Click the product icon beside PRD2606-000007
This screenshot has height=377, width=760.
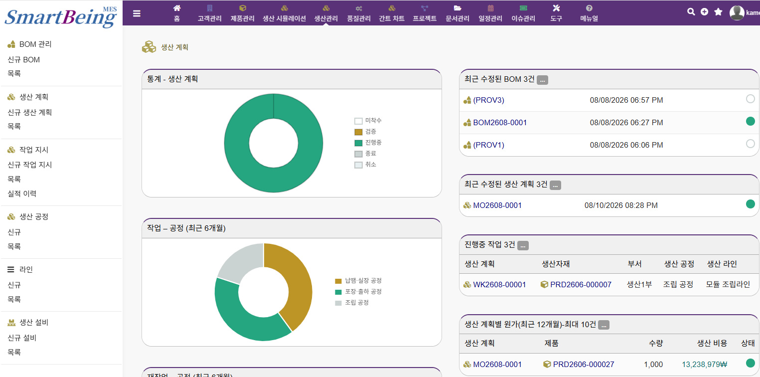[x=545, y=285]
